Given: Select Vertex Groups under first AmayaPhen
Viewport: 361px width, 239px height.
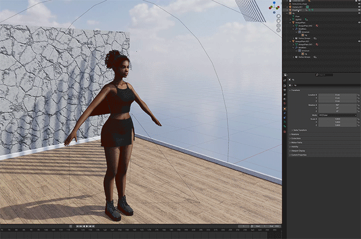Looking at the screenshot, I should point(304,38).
